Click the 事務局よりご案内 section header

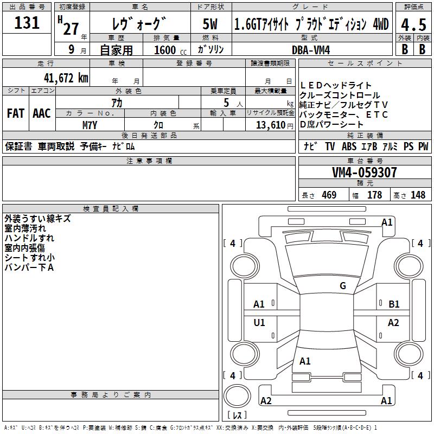click(x=111, y=395)
